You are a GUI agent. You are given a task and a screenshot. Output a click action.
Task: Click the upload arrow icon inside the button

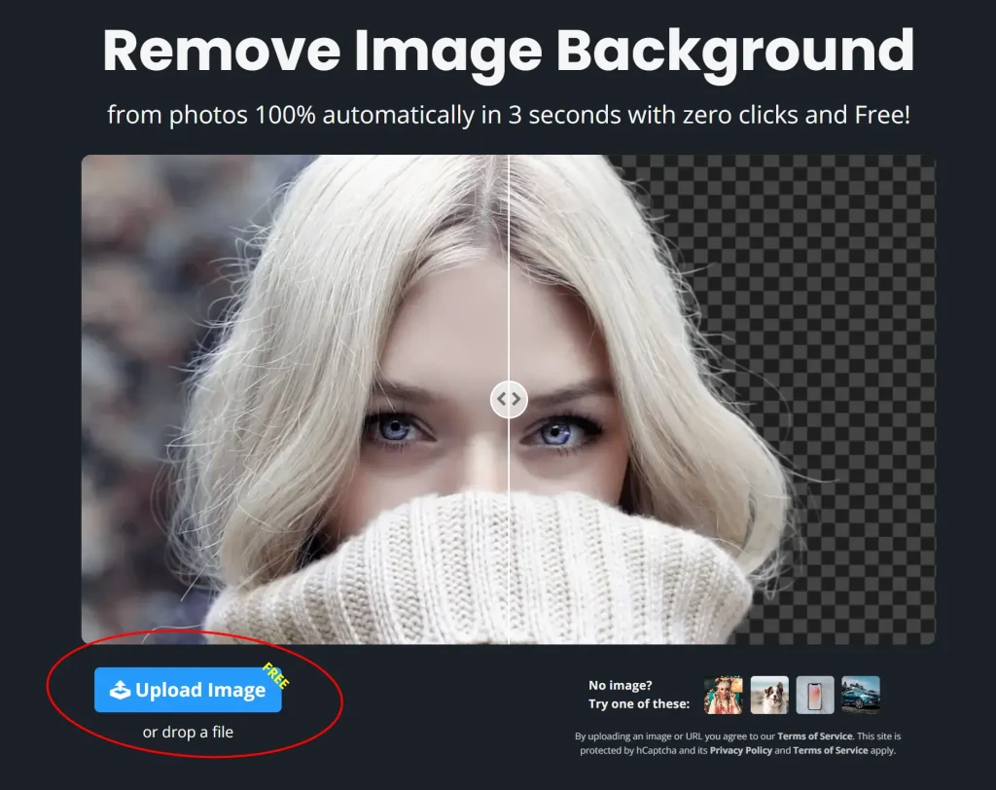tap(120, 691)
